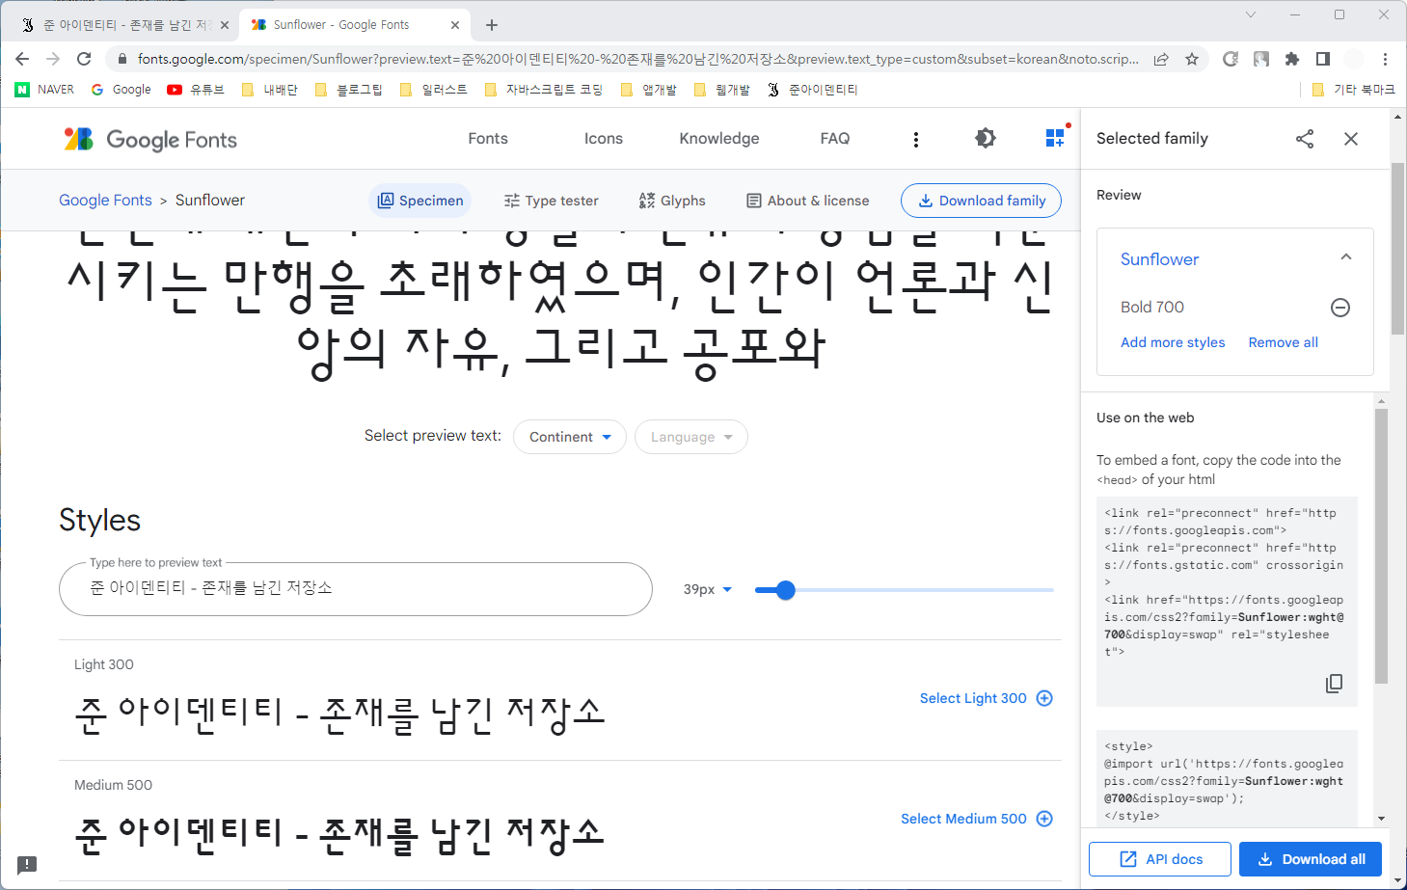Adjust the font size slider handle
Viewport: 1407px width, 890px height.
(x=786, y=590)
